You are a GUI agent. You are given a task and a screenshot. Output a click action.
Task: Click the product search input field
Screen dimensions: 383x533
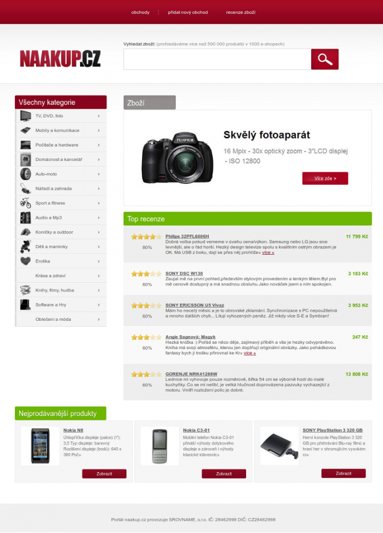[x=217, y=59]
